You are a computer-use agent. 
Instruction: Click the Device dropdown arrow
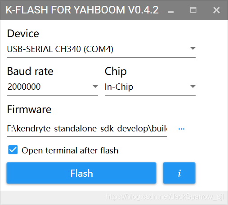coord(193,48)
